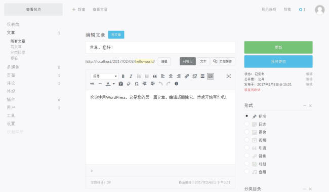Image resolution: width=329 pixels, height=192 pixels.
Task: Undo the last edit with the undo arrow
Action: (x=160, y=84)
